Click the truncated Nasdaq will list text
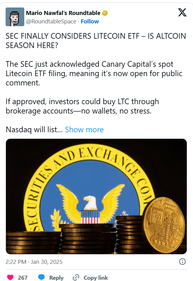 coord(34,129)
